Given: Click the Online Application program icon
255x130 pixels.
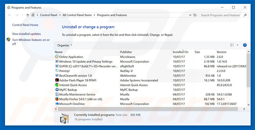Looking at the screenshot, I should tap(57, 57).
